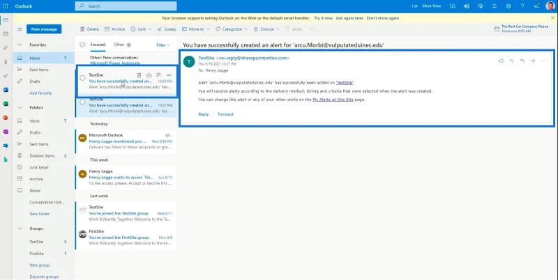Click the New message button

point(44,29)
